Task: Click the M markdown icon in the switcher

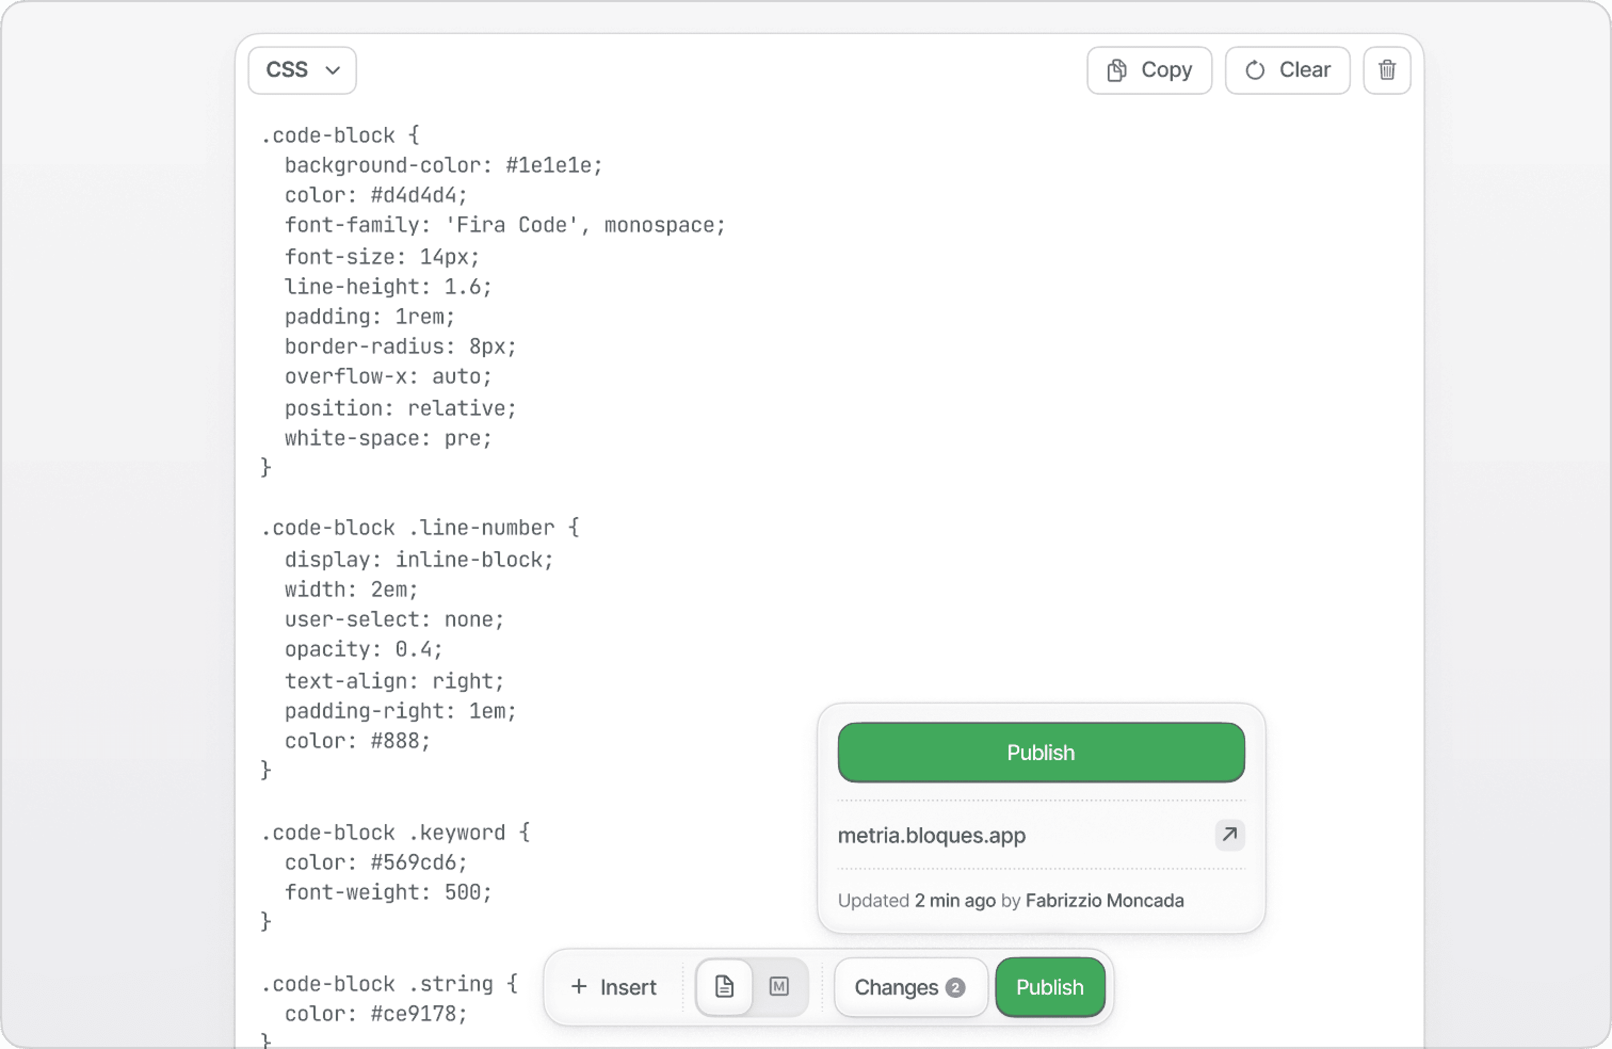Action: coord(779,987)
